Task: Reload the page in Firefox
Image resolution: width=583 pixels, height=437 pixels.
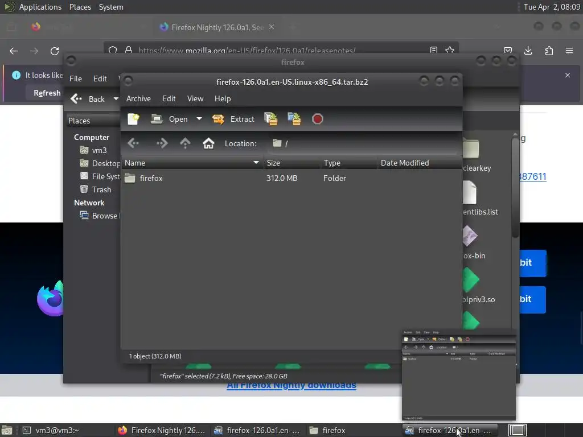Action: coord(55,51)
